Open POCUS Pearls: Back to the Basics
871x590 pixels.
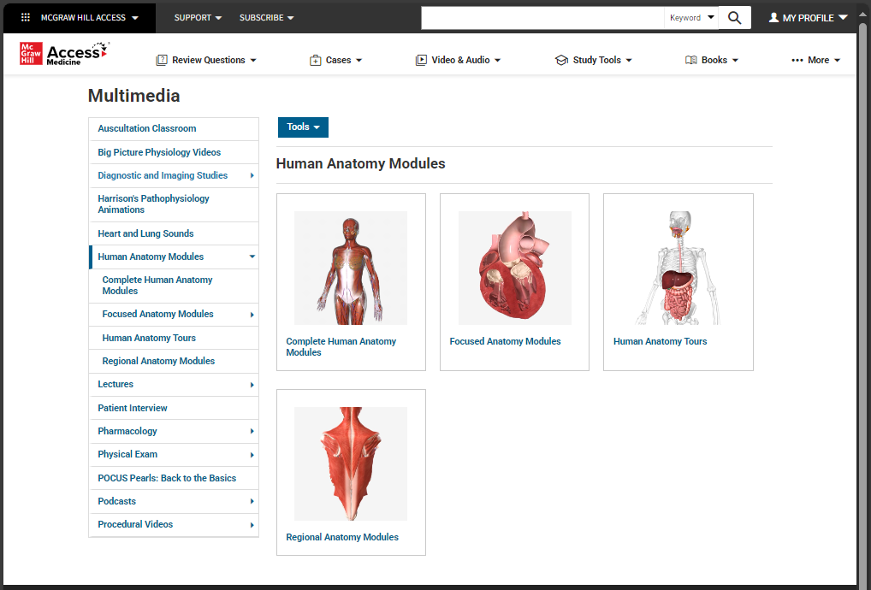(x=167, y=478)
